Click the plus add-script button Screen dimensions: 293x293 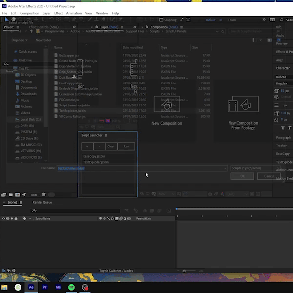pos(87,146)
